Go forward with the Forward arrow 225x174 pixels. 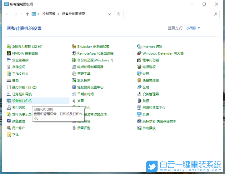point(15,14)
